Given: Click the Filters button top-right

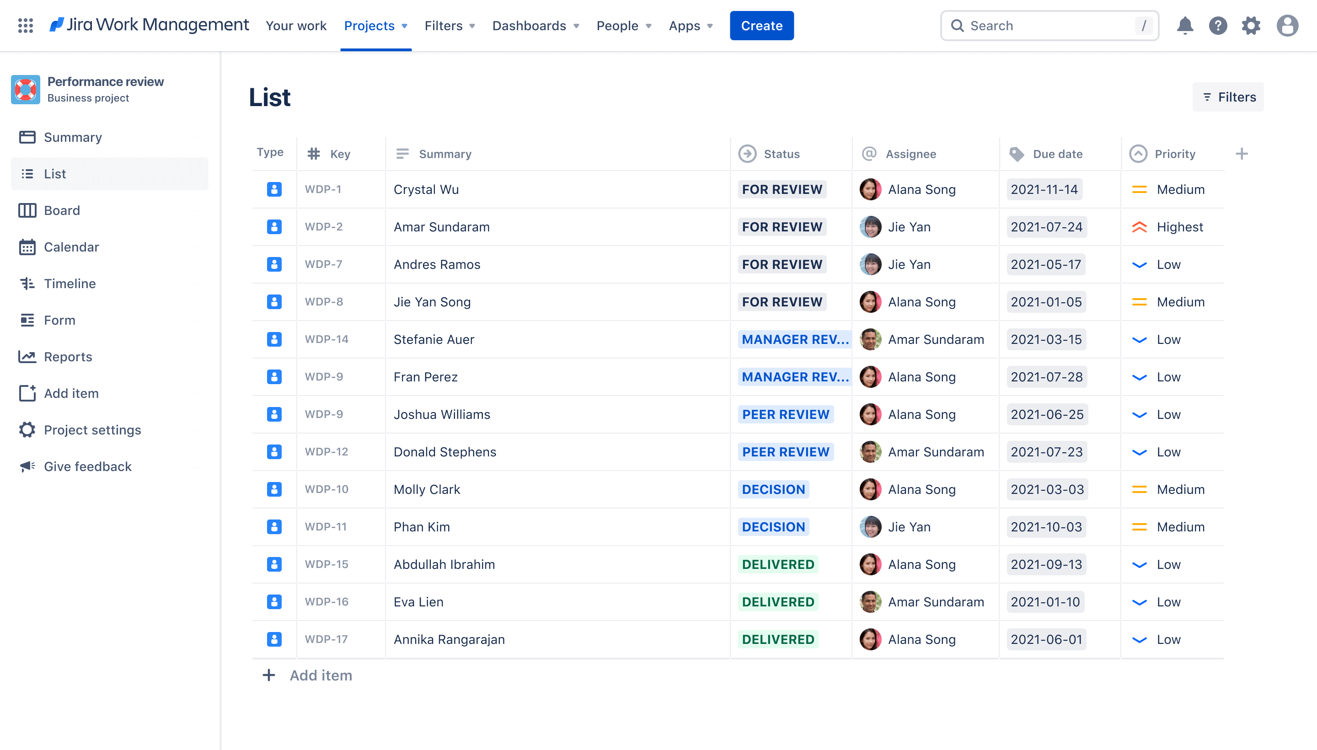Looking at the screenshot, I should (x=1228, y=97).
